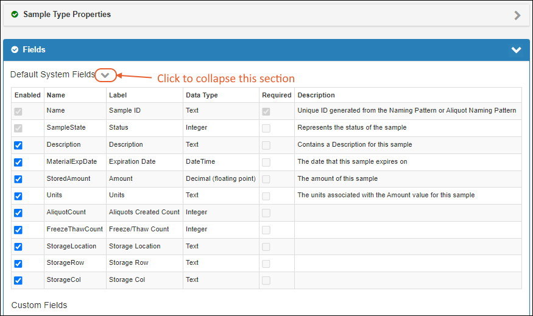
Task: Click the check icon in Fields header
Action: point(15,50)
